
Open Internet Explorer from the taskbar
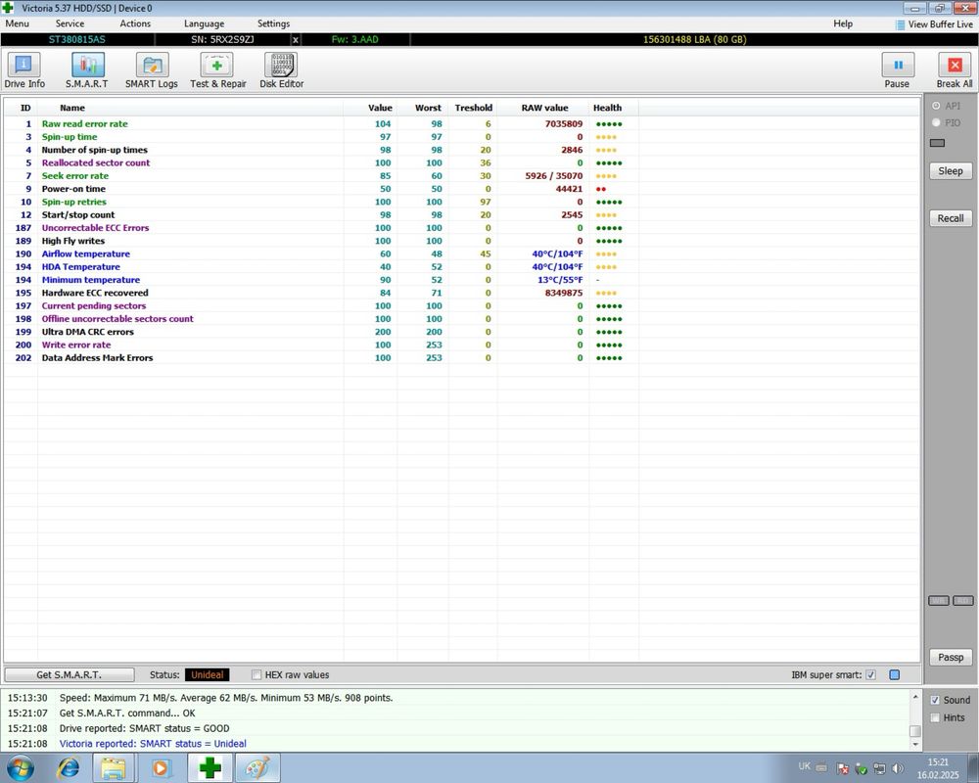(68, 767)
